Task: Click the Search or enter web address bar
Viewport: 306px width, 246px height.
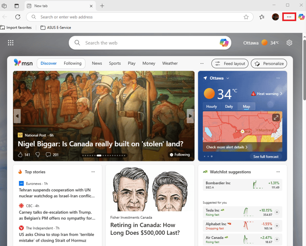Action: 140,17
